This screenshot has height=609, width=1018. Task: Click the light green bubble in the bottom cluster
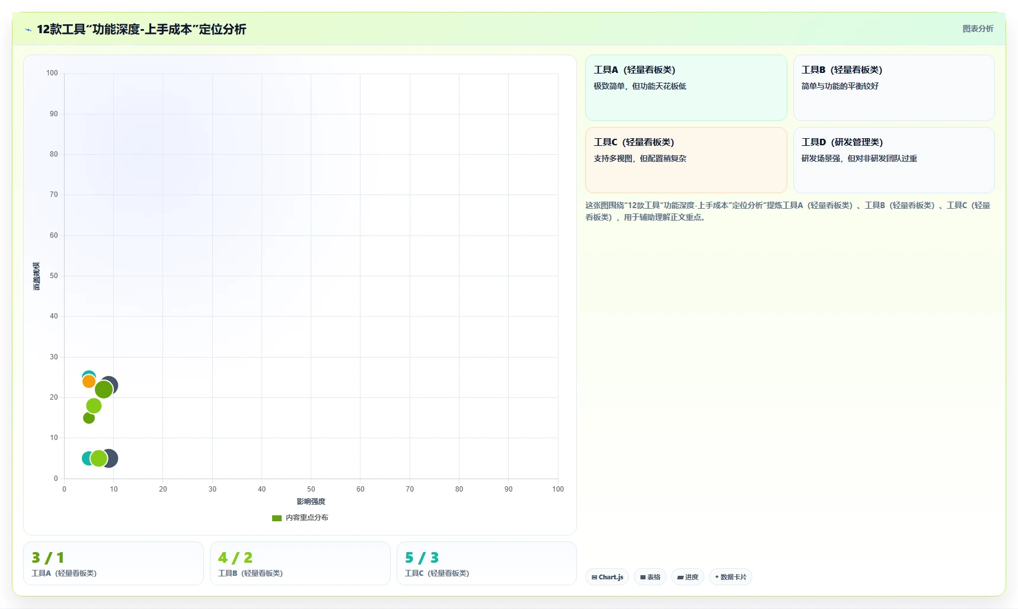[x=98, y=458]
